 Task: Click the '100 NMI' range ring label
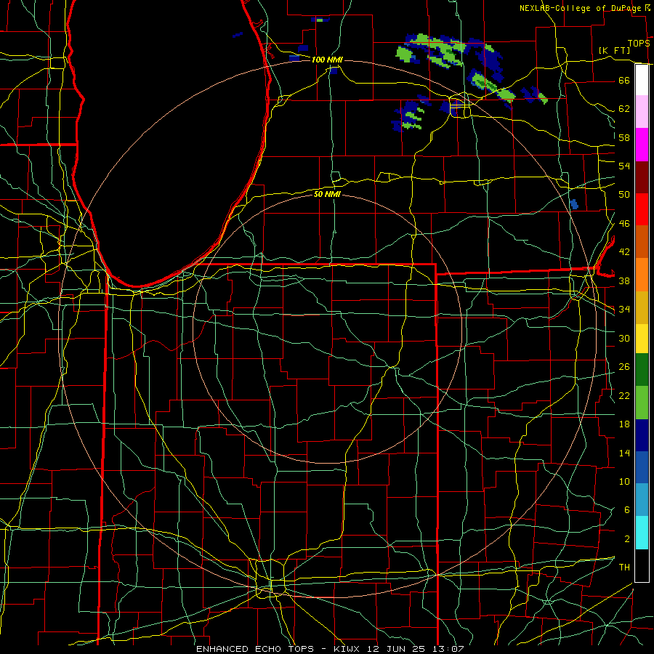327,60
